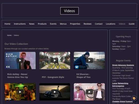
Task: Play the Gangnam Style video
Action: click(x=55, y=60)
